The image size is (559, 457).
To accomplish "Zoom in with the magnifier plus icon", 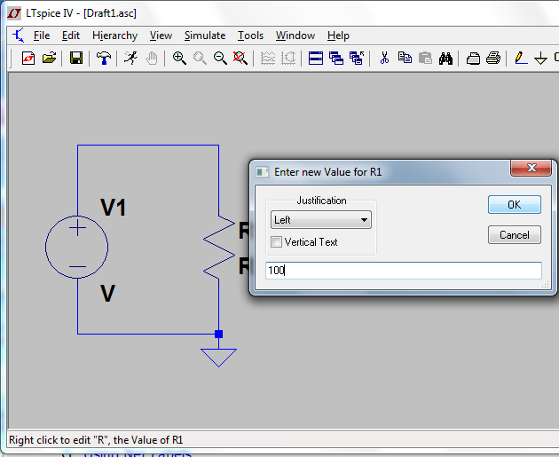I will (x=179, y=58).
